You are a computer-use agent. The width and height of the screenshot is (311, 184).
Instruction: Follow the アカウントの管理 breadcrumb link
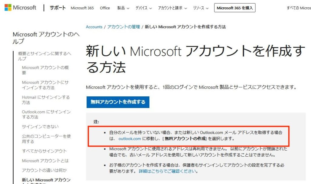pos(124,27)
